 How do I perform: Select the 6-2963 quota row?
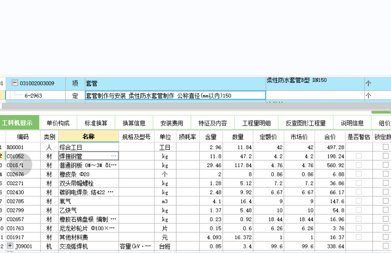click(33, 96)
